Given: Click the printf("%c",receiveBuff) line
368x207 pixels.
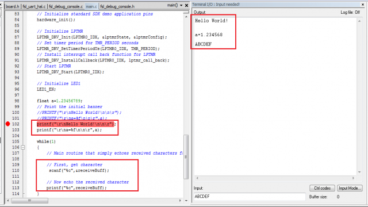Looking at the screenshot, I should pos(76,188).
